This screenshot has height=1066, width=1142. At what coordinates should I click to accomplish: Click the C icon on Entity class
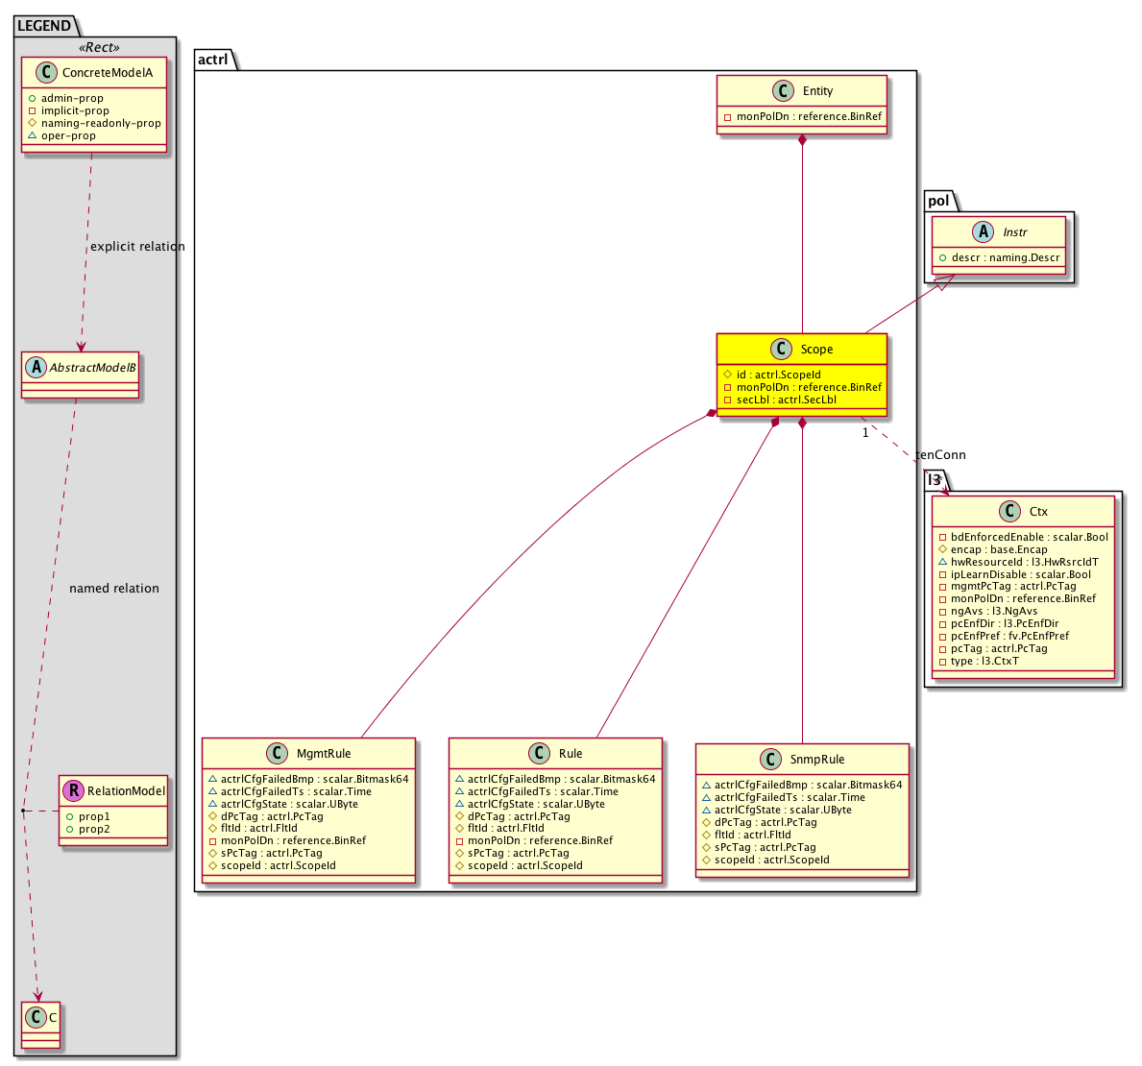point(782,91)
